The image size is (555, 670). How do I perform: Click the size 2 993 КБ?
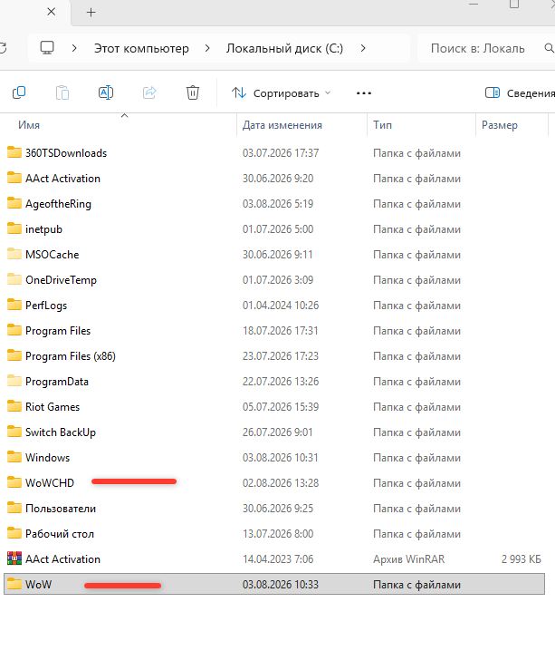point(522,558)
